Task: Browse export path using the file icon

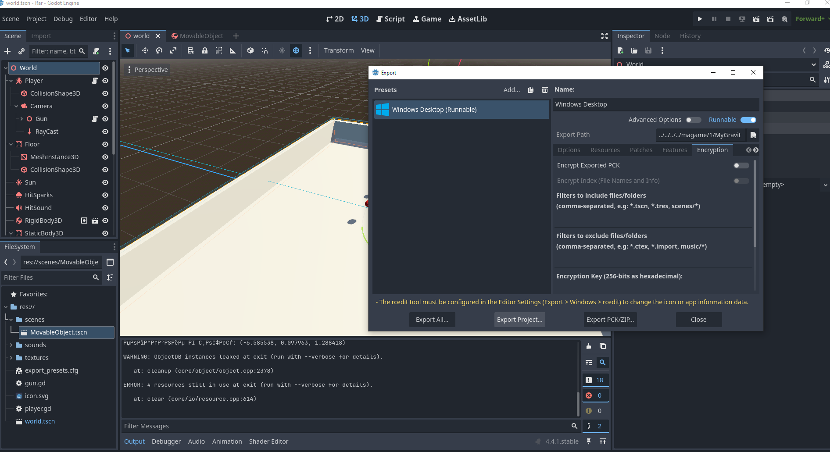Action: point(753,135)
